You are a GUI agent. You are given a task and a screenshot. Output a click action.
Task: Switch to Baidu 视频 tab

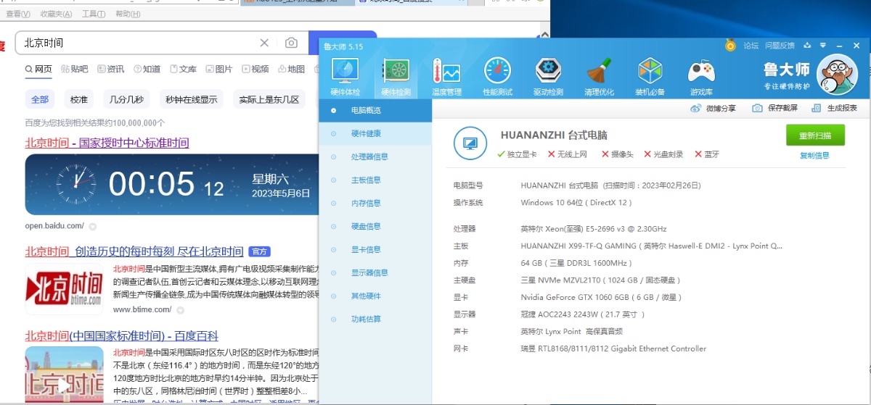click(x=255, y=70)
